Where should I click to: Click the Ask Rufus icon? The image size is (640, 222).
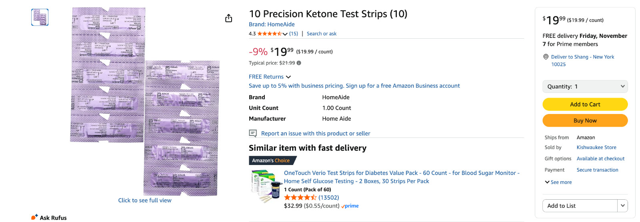pyautogui.click(x=34, y=217)
